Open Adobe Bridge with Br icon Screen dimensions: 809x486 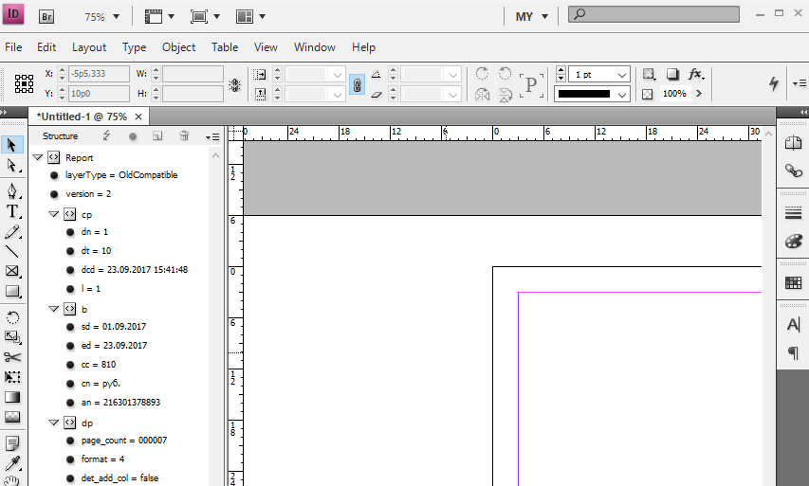[46, 16]
